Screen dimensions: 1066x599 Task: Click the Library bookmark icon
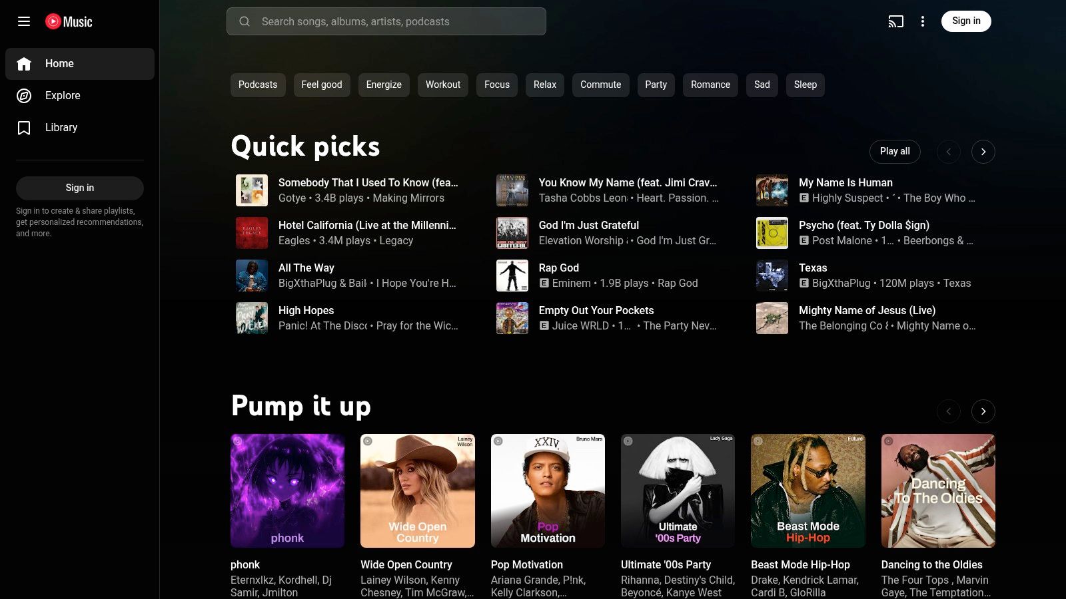point(24,128)
